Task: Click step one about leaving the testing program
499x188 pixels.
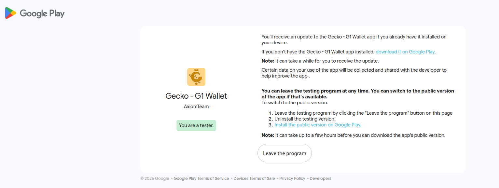Action: (363, 113)
